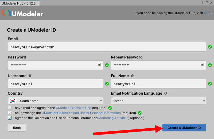The height and width of the screenshot is (139, 214).
Task: Open the 'here' help link
Action: point(207,13)
